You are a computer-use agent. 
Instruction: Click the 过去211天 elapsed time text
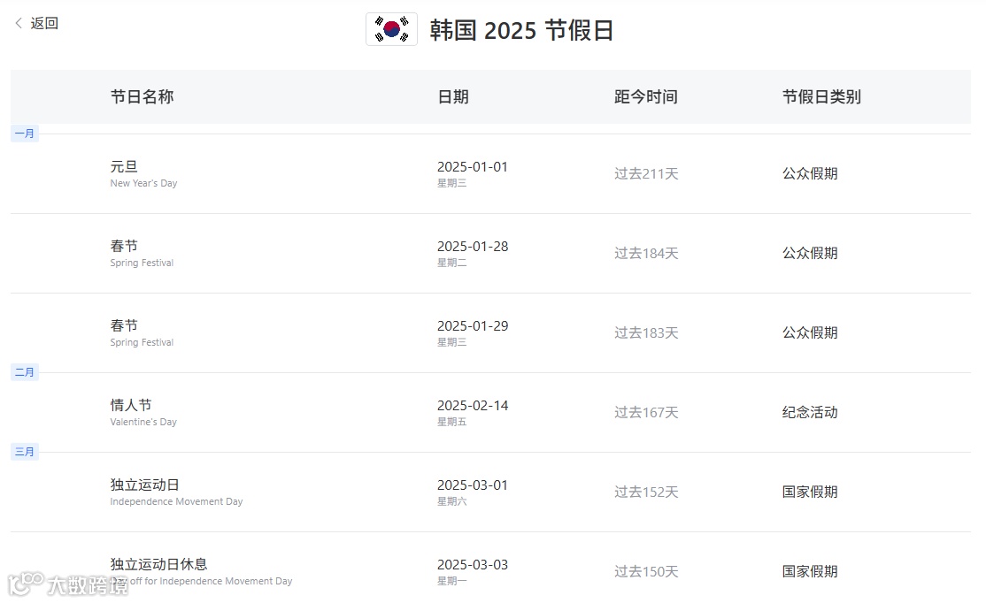point(646,173)
